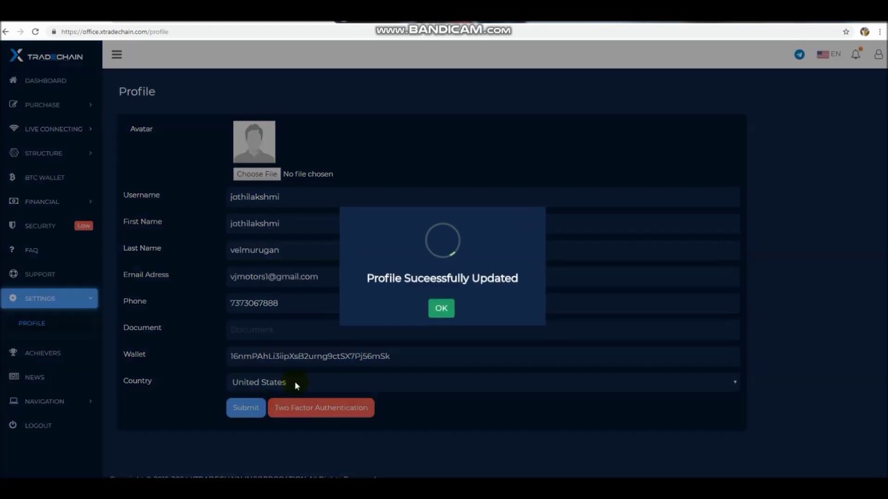Open the Telegram icon link
888x499 pixels.
tap(799, 54)
